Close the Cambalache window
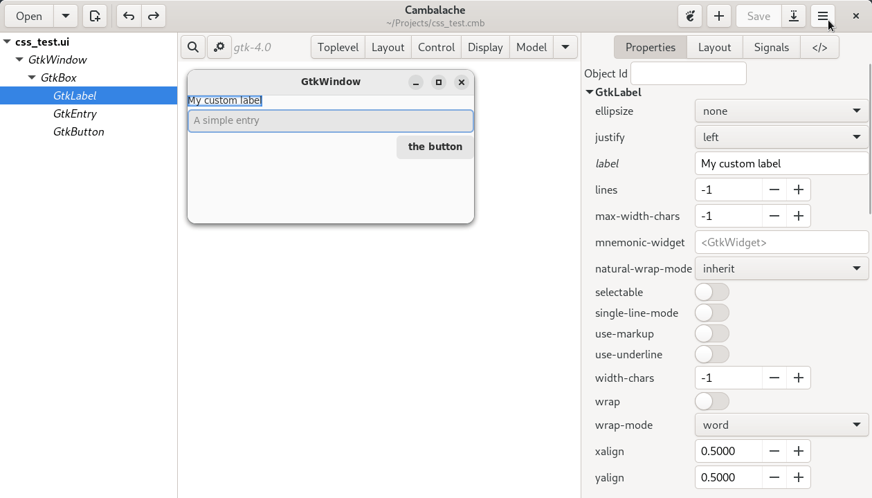Image resolution: width=872 pixels, height=498 pixels. point(855,16)
